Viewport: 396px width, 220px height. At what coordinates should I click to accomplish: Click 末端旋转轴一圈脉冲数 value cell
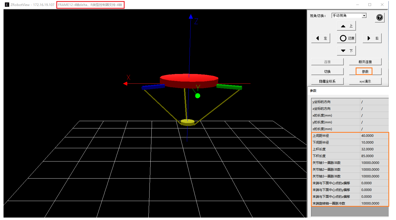pyautogui.click(x=374, y=203)
